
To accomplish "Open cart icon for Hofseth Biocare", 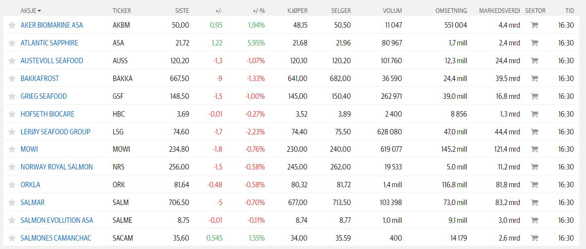I will click(x=534, y=114).
